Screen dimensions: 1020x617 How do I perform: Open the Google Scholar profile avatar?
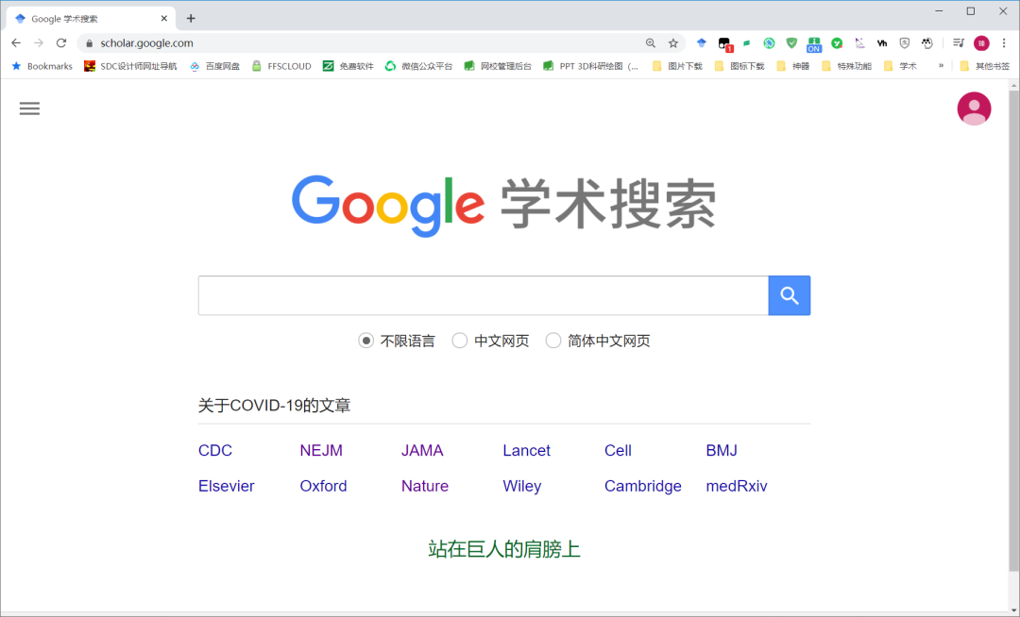click(974, 108)
